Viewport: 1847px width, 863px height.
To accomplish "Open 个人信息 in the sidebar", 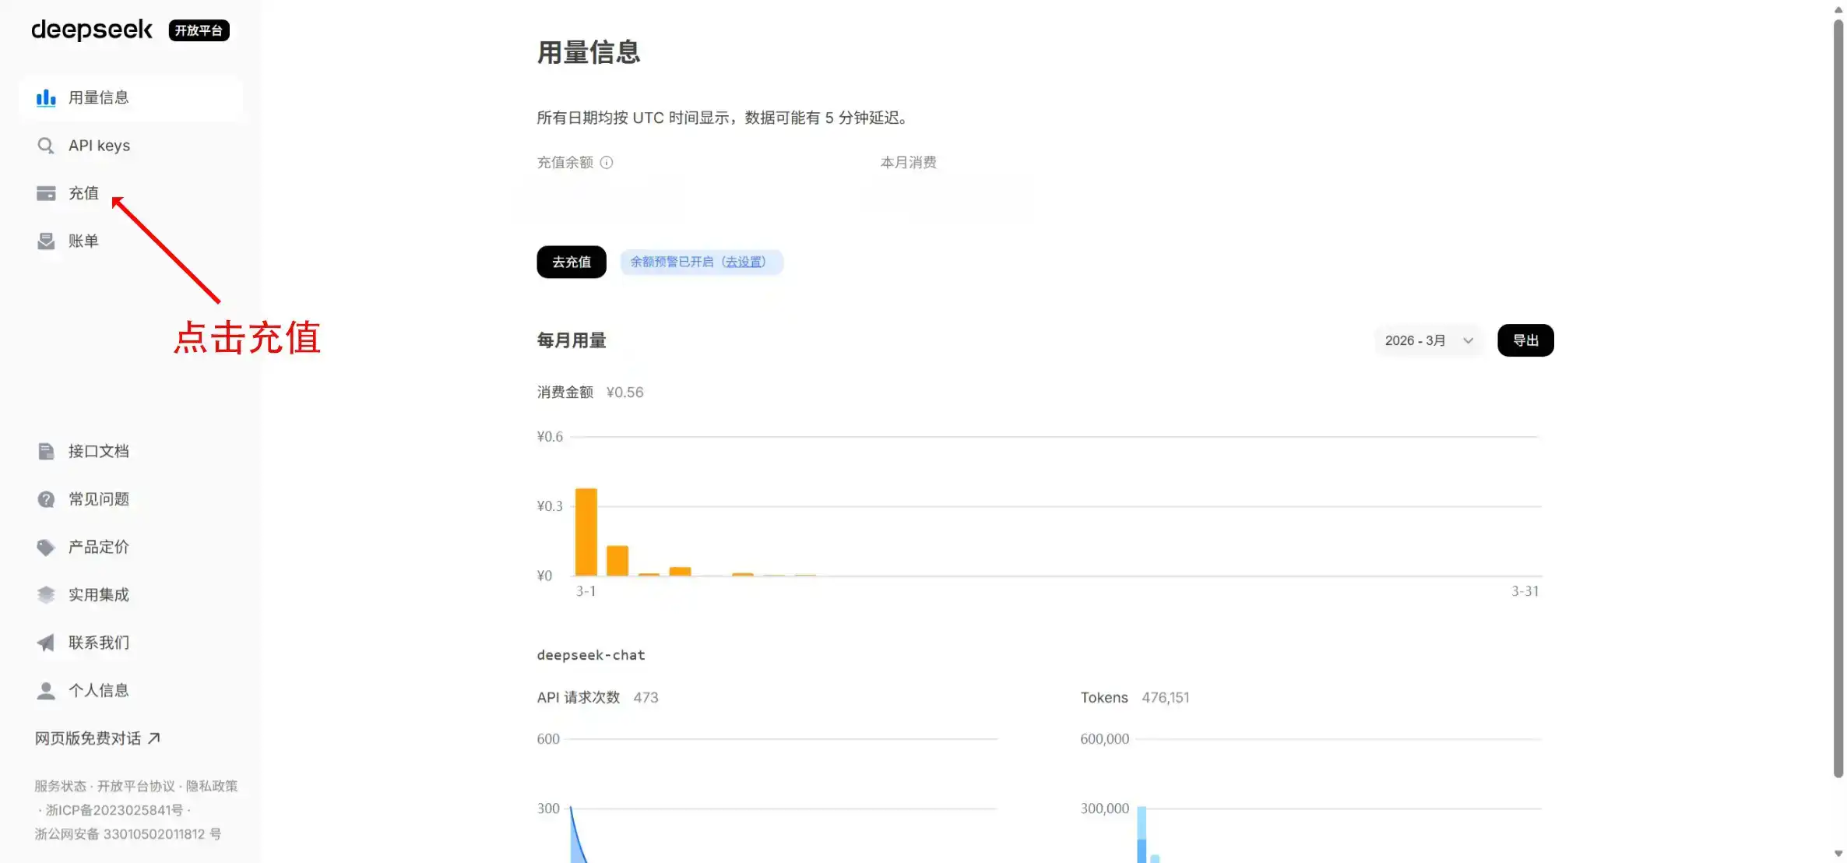I will coord(131,691).
